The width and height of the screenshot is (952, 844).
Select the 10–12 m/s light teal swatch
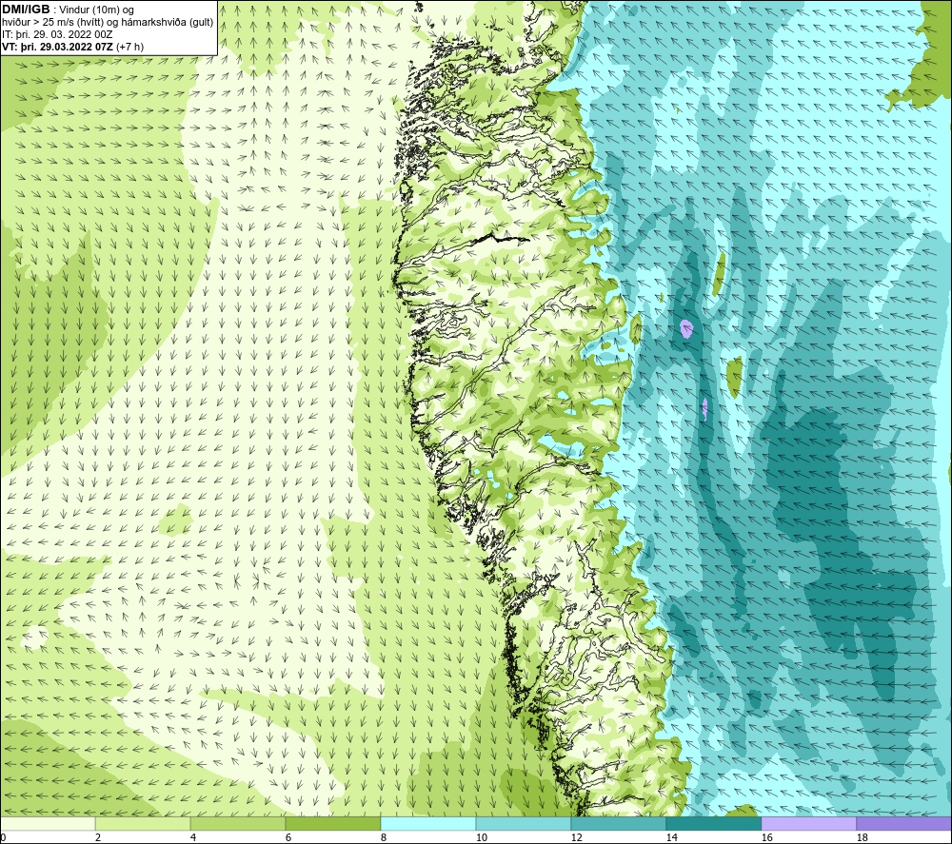coord(524,823)
